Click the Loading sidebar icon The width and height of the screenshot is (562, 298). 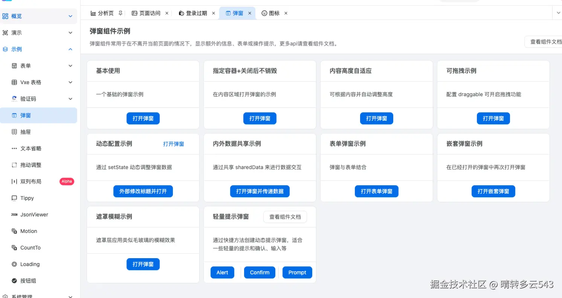pyautogui.click(x=14, y=264)
